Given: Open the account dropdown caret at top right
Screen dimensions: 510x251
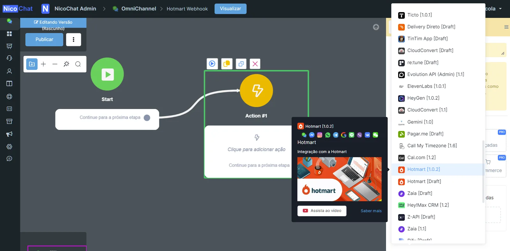Looking at the screenshot, I should tap(500, 9).
